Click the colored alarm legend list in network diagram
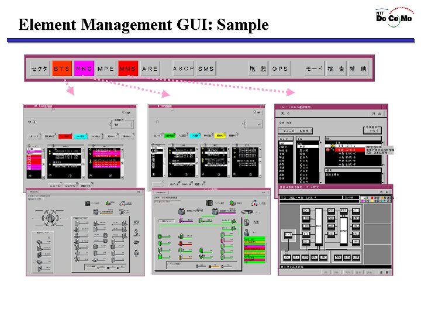The width and height of the screenshot is (421, 316). coord(254,250)
